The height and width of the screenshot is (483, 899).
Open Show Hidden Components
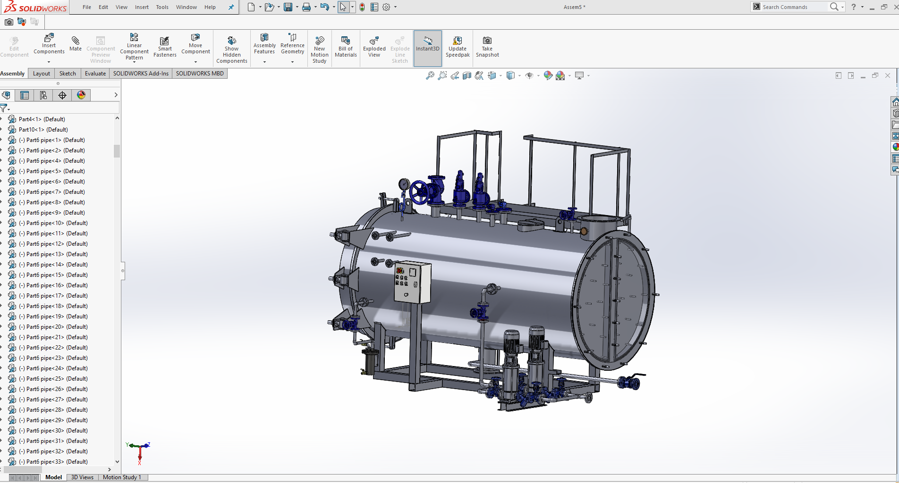(231, 49)
